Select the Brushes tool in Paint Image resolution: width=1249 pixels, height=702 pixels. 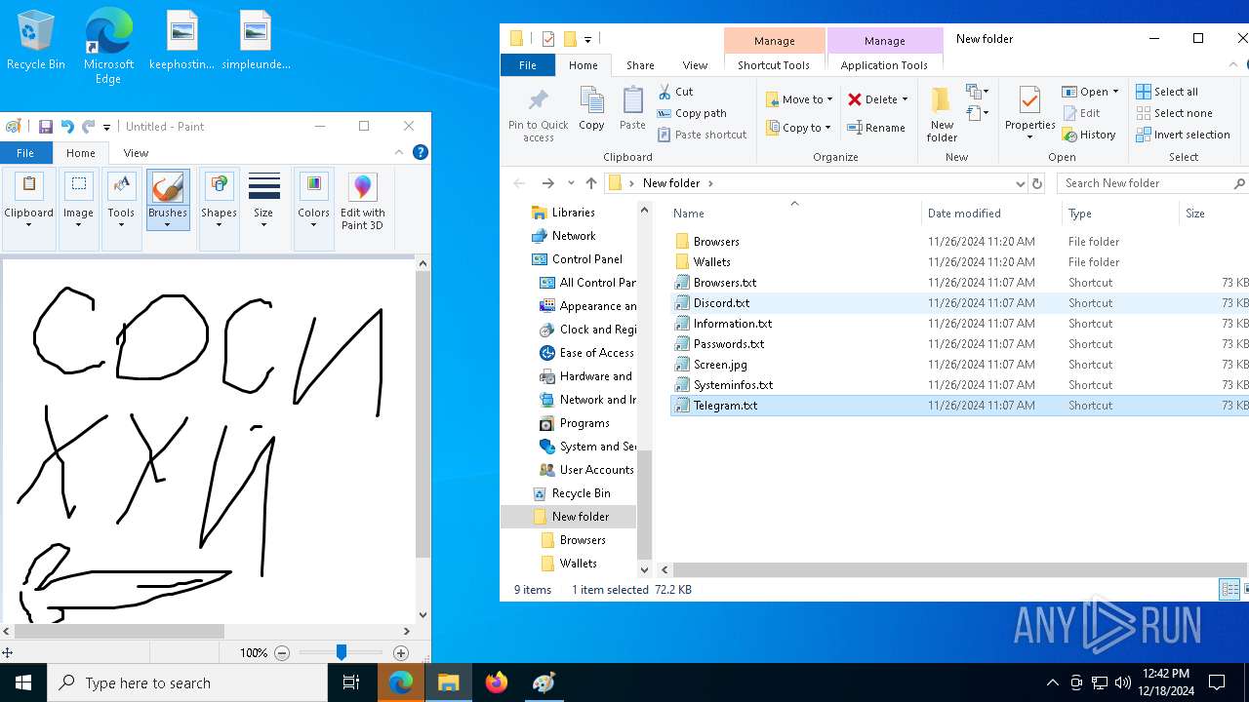coord(167,202)
